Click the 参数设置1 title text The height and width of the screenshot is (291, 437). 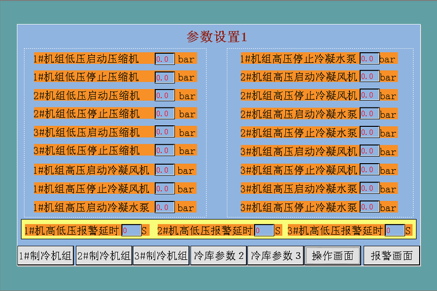(x=217, y=37)
